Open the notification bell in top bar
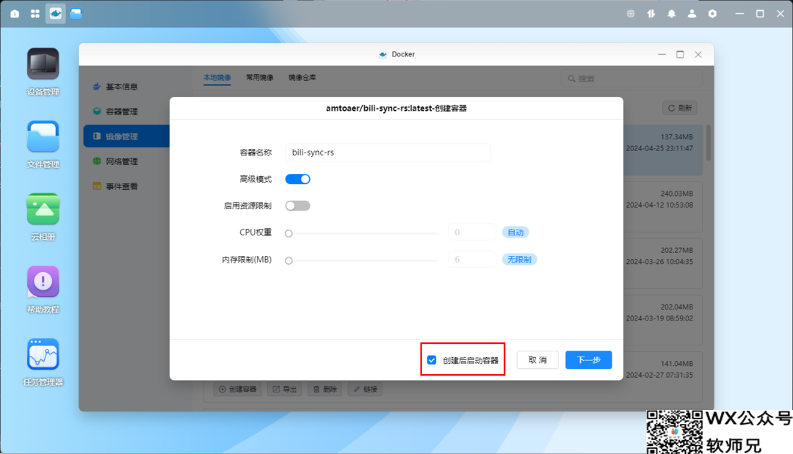Image resolution: width=793 pixels, height=454 pixels. click(671, 14)
